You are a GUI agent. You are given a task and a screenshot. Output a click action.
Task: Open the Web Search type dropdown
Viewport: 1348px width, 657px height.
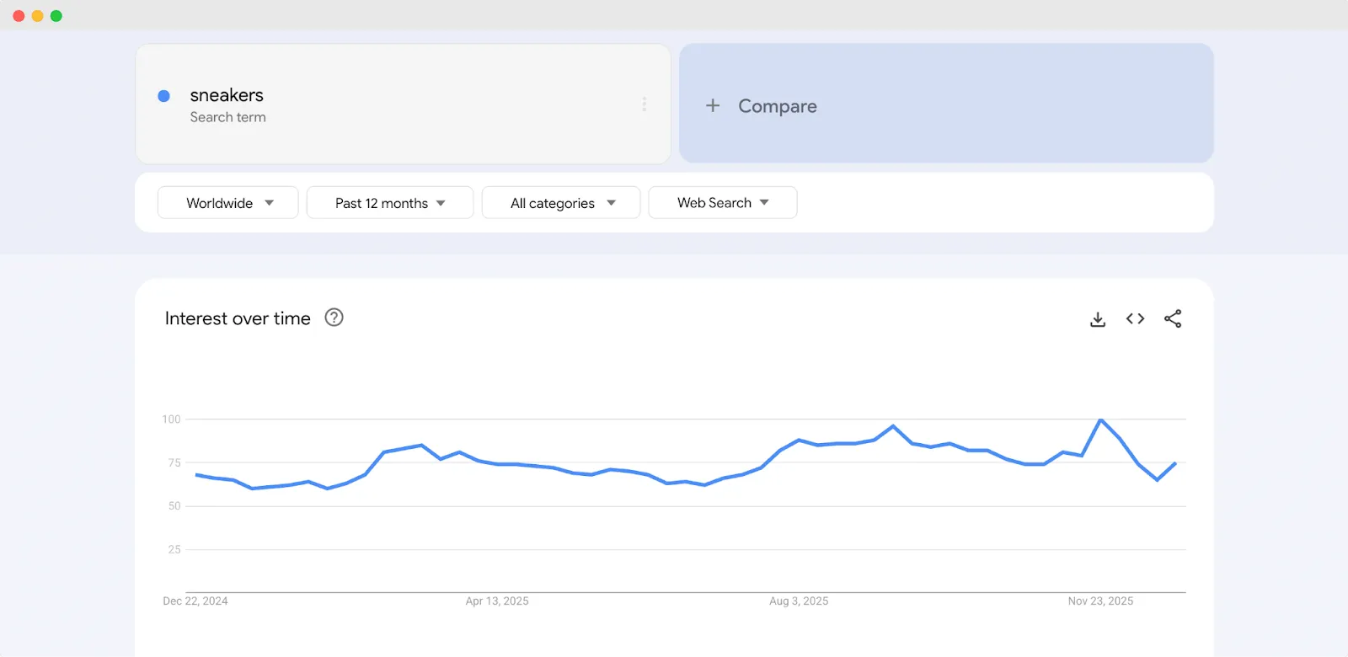click(x=723, y=203)
